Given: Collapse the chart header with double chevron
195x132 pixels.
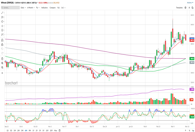Looking at the screenshot, I should (x=189, y=8).
